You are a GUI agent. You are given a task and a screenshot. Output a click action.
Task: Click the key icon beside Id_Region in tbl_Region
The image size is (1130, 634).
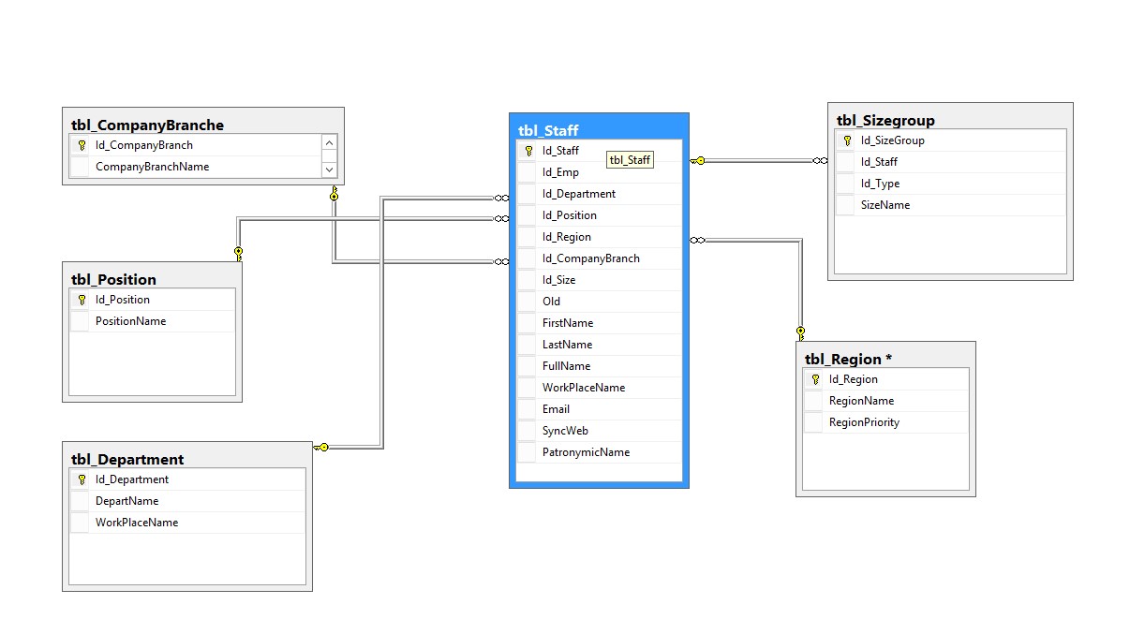click(x=815, y=379)
